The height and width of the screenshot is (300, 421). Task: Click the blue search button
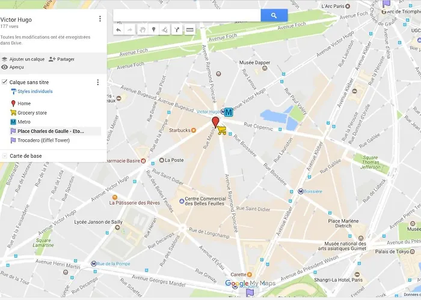click(274, 16)
